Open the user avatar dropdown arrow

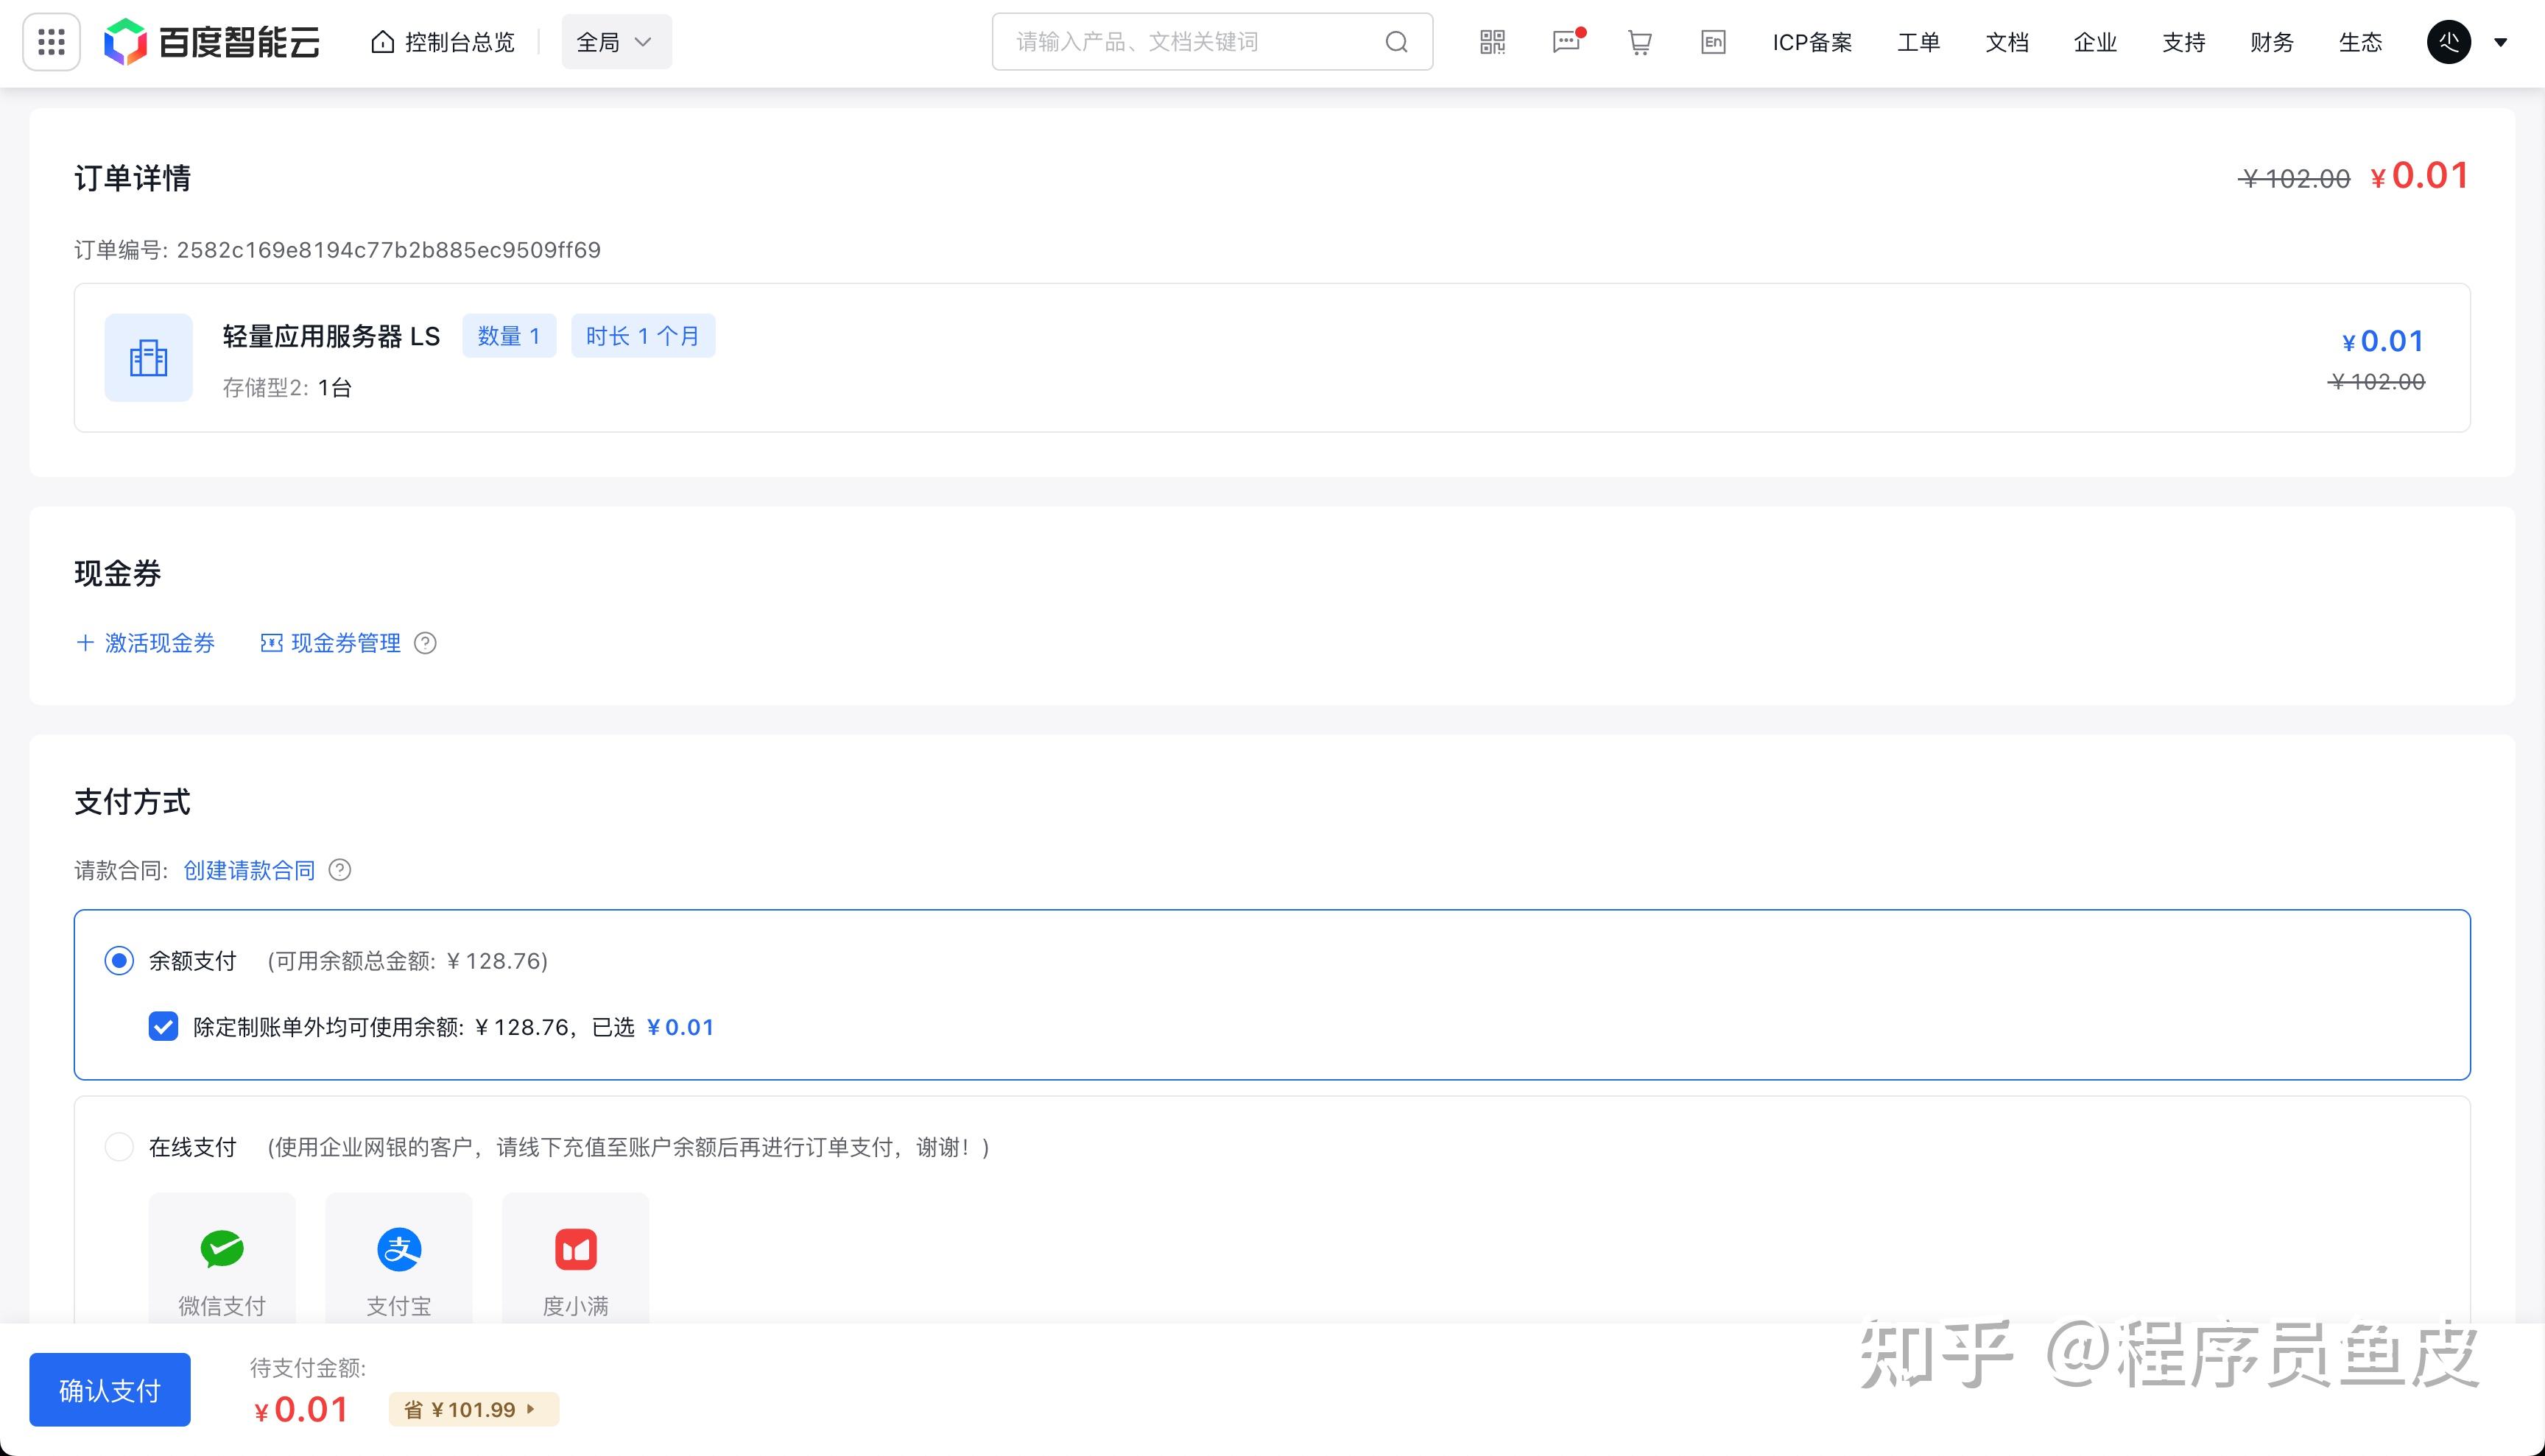(2500, 42)
